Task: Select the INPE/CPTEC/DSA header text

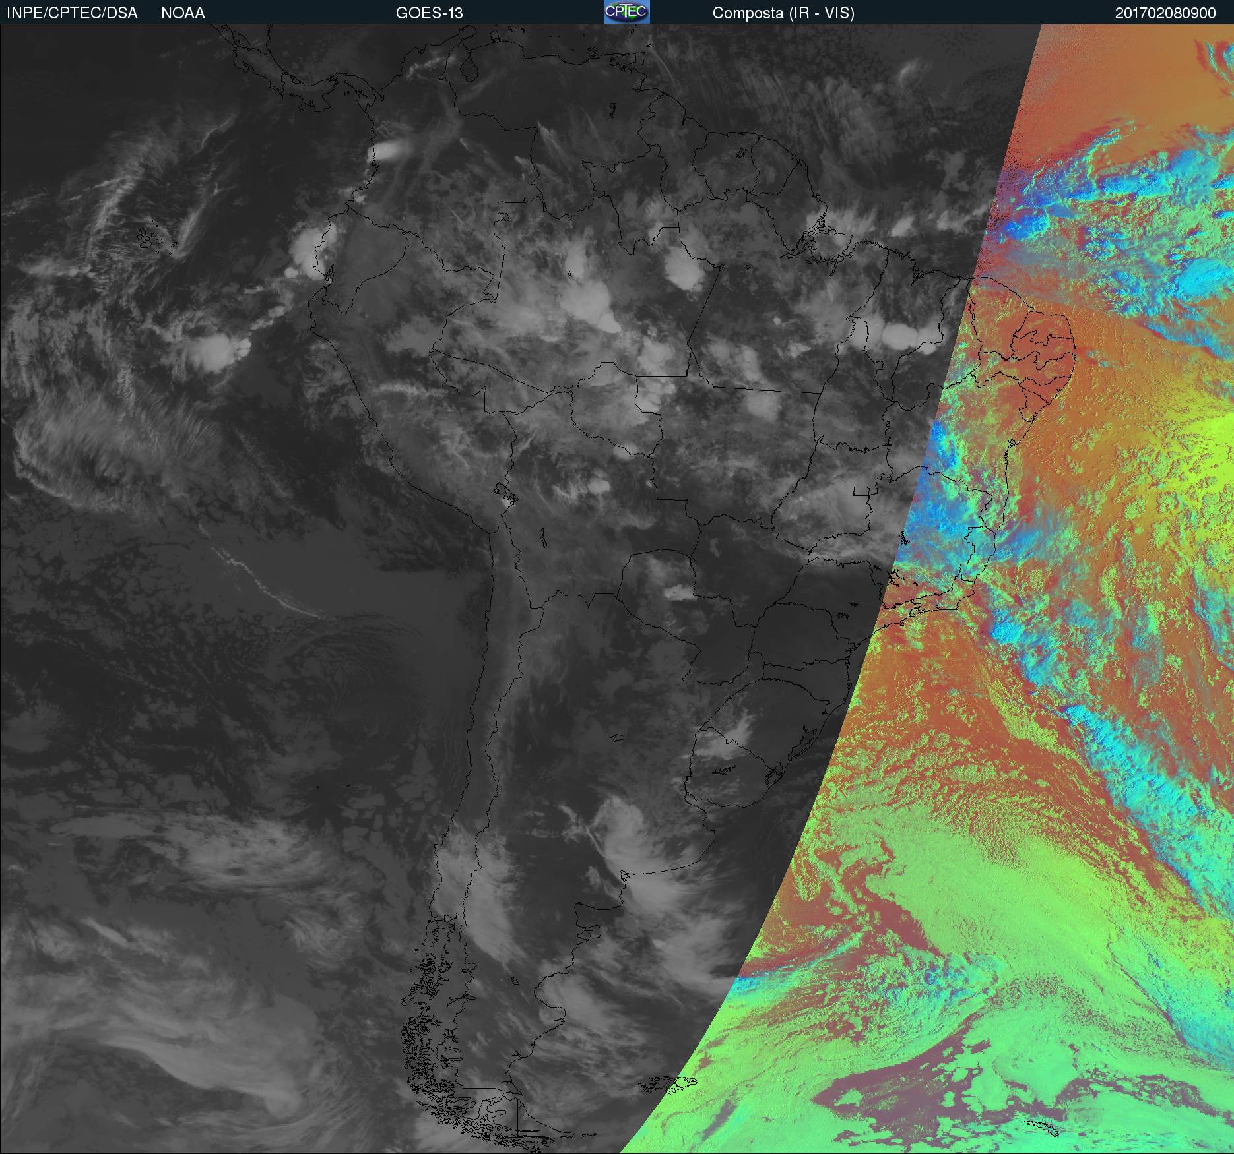Action: tap(72, 13)
